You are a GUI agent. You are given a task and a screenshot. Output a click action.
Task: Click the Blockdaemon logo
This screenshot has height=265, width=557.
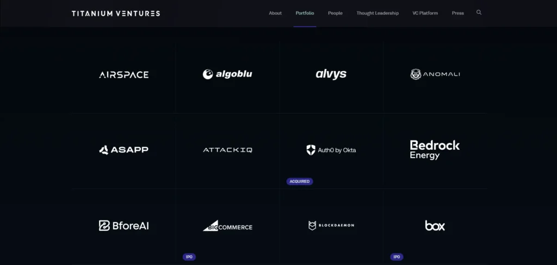click(x=331, y=225)
